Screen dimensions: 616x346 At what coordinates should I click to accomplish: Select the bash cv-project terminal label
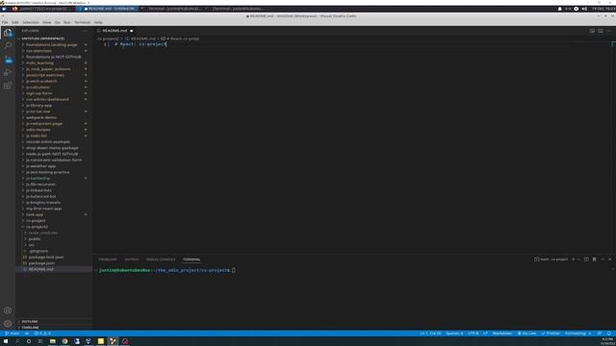pos(551,259)
